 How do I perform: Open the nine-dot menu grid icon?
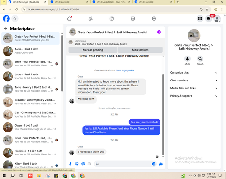coord(200,19)
